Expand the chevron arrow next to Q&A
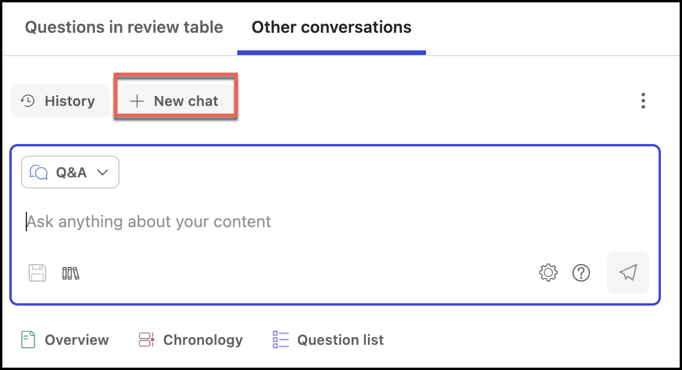Screen dimensions: 682x370 point(103,172)
